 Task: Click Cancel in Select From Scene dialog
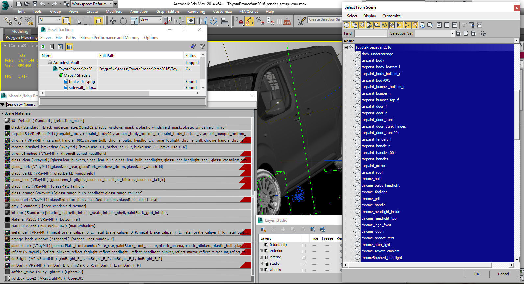[x=503, y=274]
